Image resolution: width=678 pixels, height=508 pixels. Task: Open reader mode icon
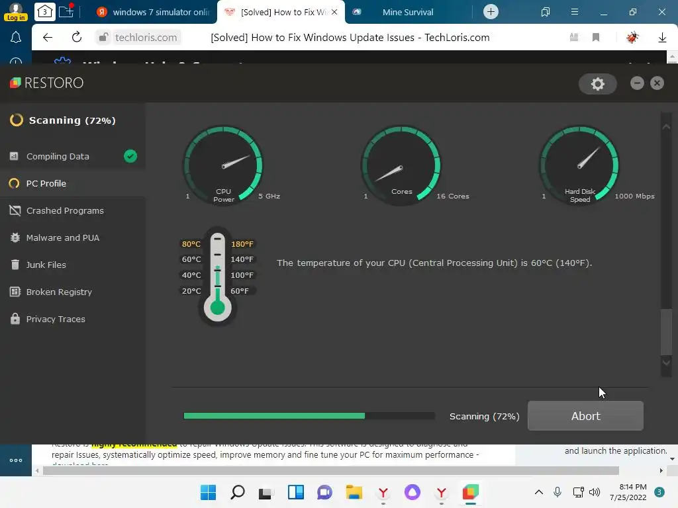[x=574, y=38]
